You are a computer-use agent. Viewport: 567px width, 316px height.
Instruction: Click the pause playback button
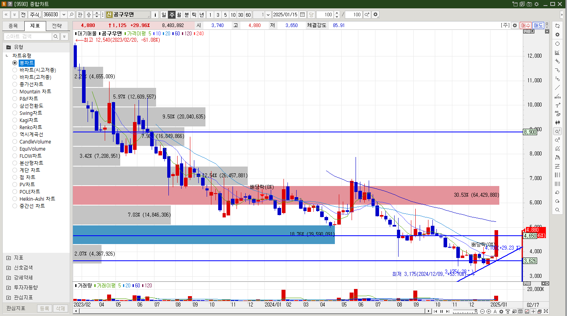click(441, 312)
